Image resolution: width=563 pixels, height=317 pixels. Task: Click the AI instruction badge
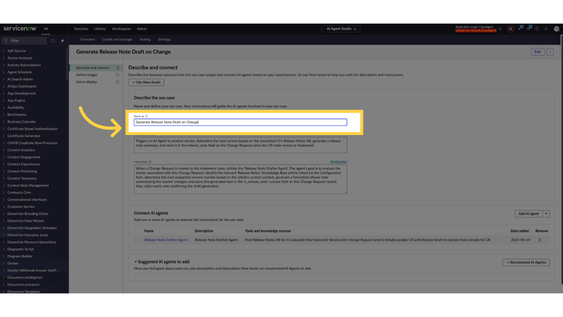[339, 162]
